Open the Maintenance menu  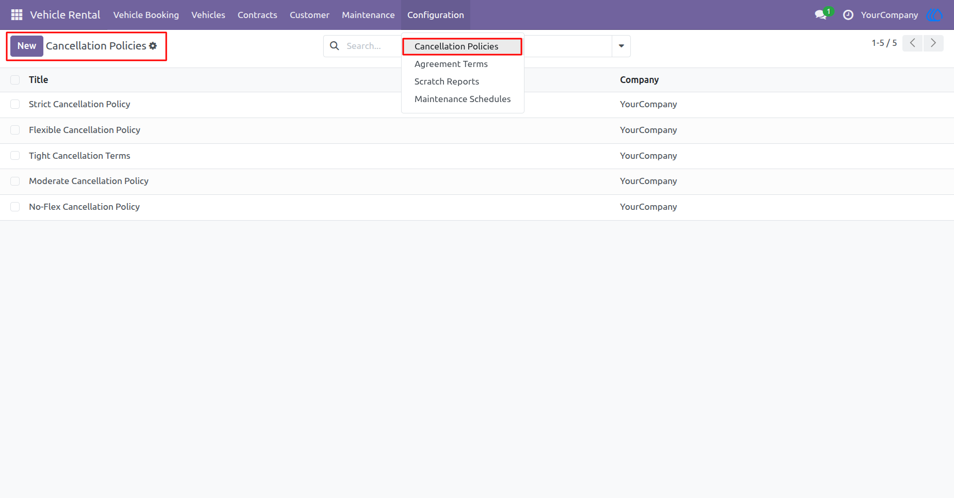coord(368,15)
